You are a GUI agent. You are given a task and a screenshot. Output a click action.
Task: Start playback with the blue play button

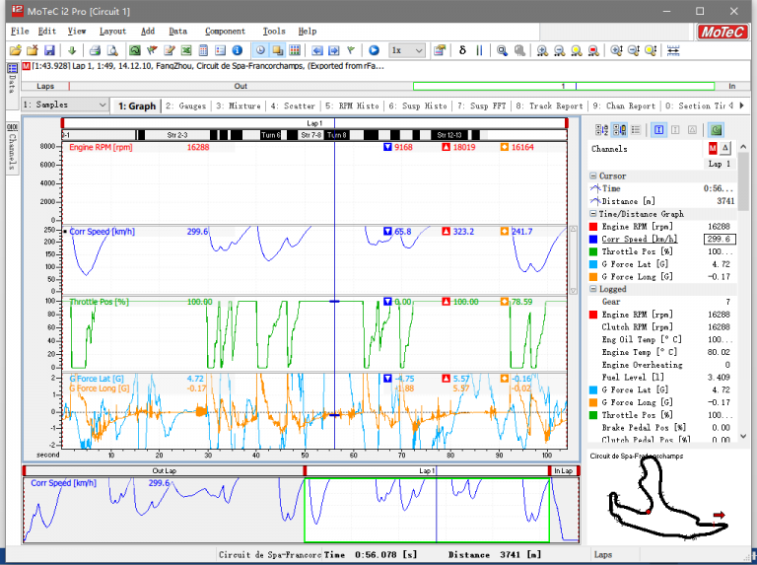(x=374, y=50)
